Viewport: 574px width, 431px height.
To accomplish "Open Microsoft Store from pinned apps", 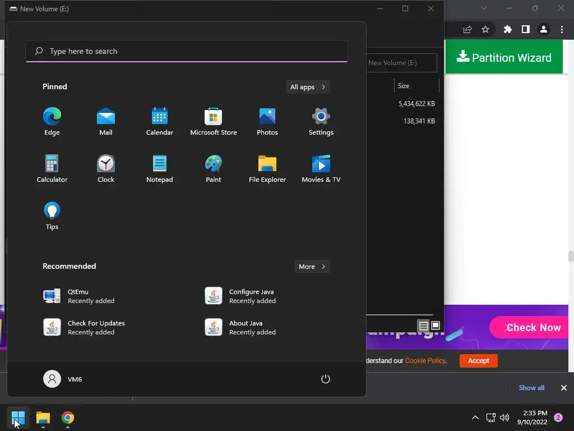I will 214,122.
